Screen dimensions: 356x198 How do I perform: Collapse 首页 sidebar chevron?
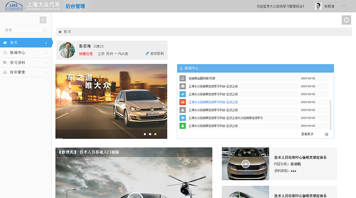pos(46,43)
